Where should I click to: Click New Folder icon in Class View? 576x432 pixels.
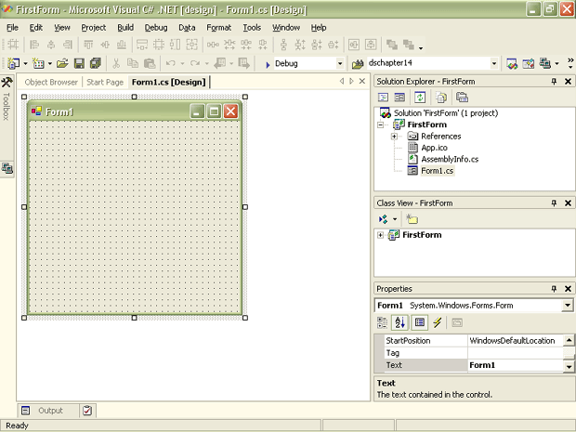[x=412, y=219]
